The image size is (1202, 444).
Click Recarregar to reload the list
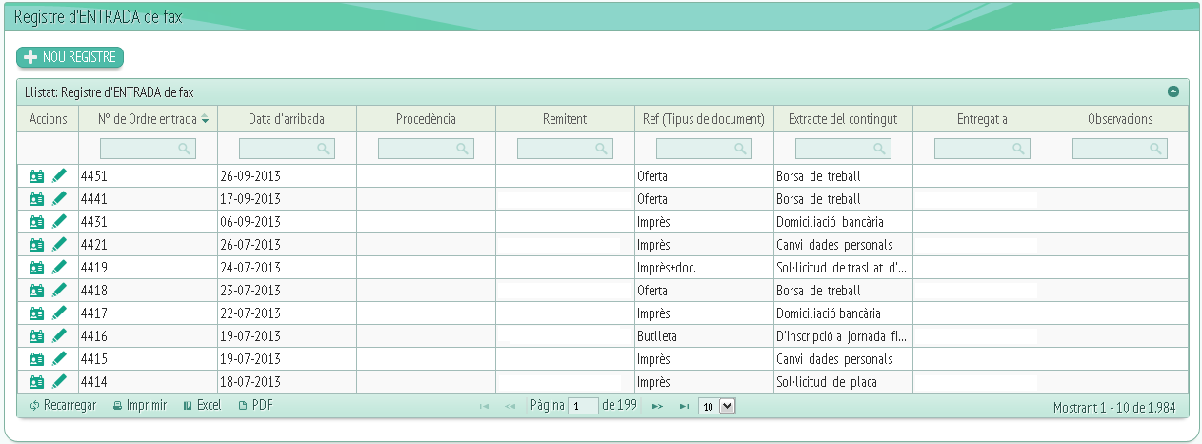63,406
